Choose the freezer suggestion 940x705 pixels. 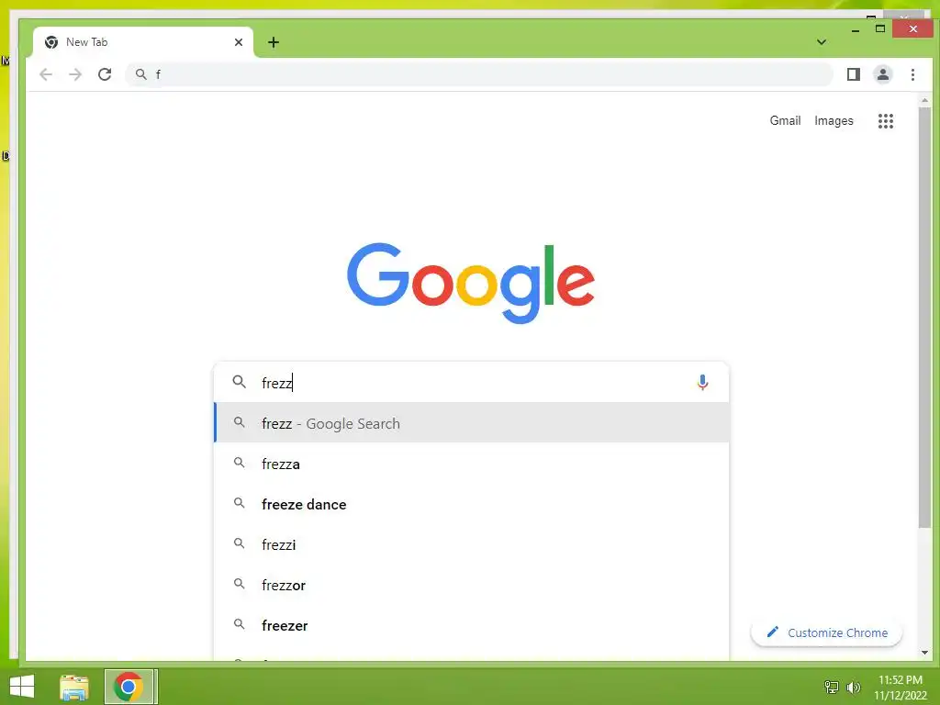click(x=472, y=625)
